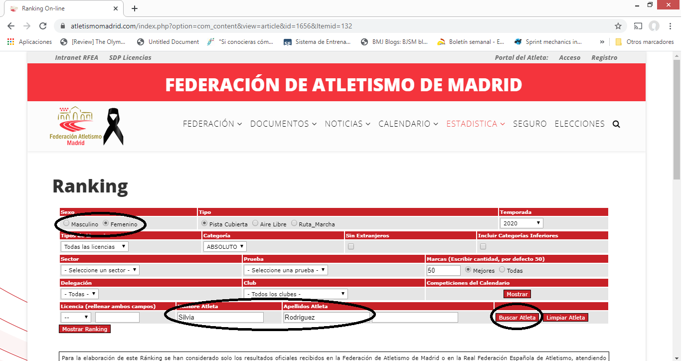
Task: Open 'Boletín semanal' bookmark
Action: click(471, 42)
